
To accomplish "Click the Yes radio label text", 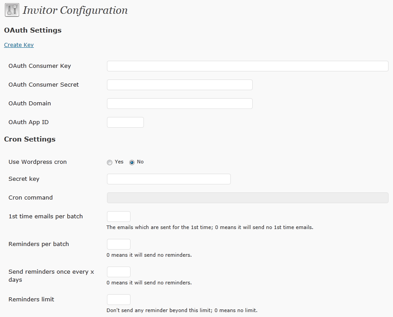I will pos(119,162).
